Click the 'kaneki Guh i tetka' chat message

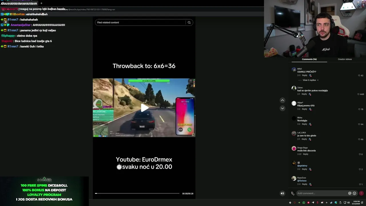point(32,46)
